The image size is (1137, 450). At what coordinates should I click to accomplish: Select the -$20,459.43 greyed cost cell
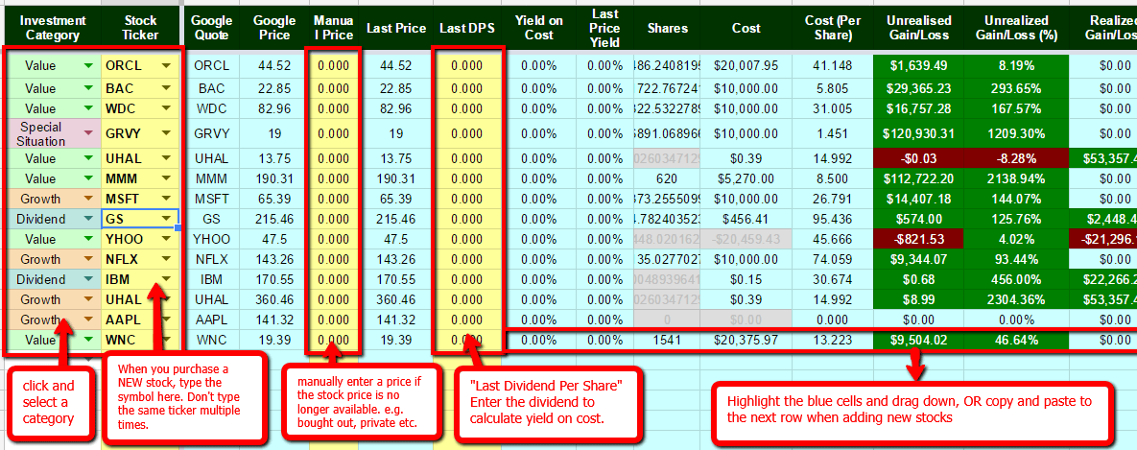coord(746,239)
